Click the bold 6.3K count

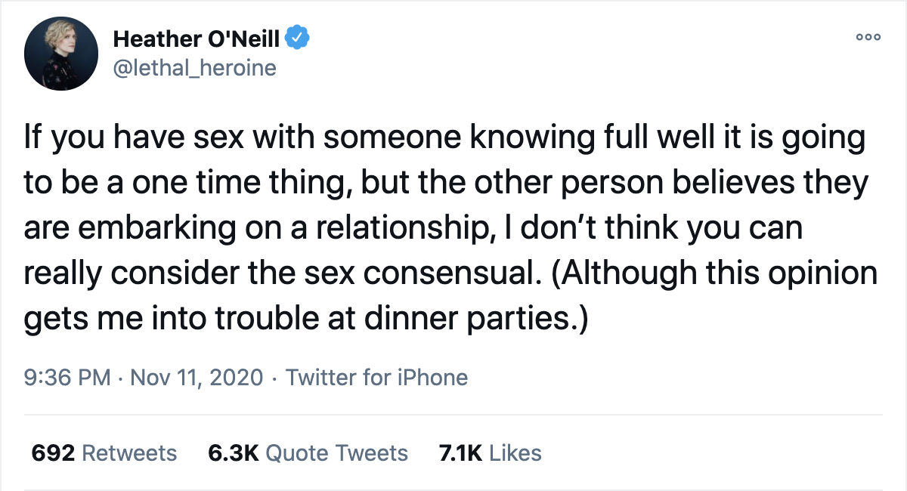pos(233,453)
